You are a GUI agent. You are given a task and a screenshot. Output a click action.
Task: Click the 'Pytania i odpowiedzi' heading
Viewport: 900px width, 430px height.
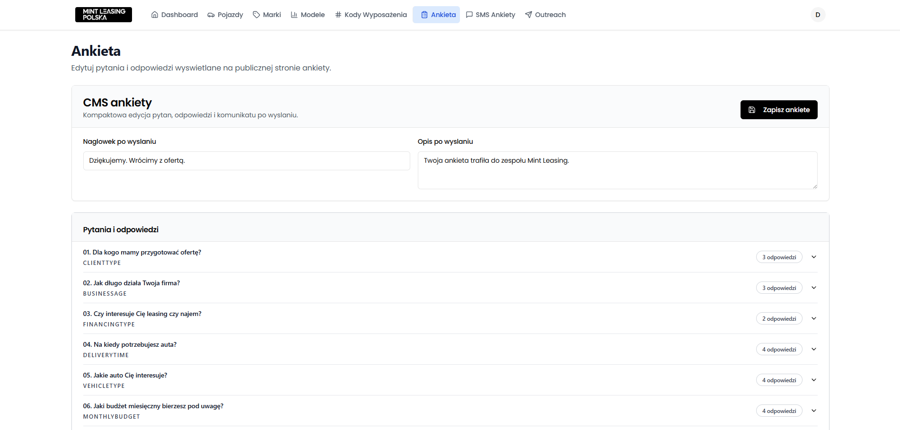(121, 229)
